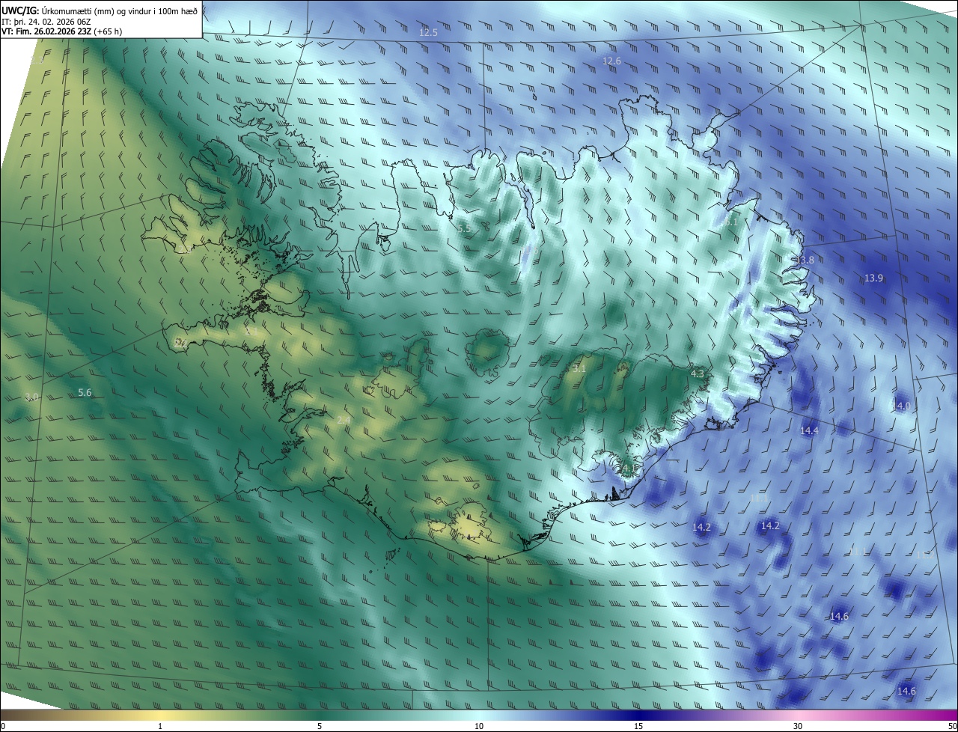
Task: Click the 5.5 value label in the north
Action: (x=465, y=228)
